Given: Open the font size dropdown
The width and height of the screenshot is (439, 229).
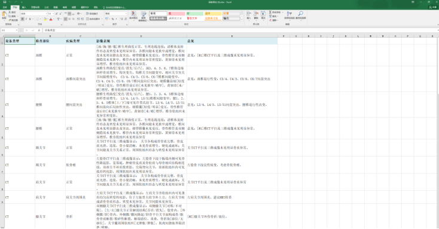Looking at the screenshot, I should [x=53, y=14].
